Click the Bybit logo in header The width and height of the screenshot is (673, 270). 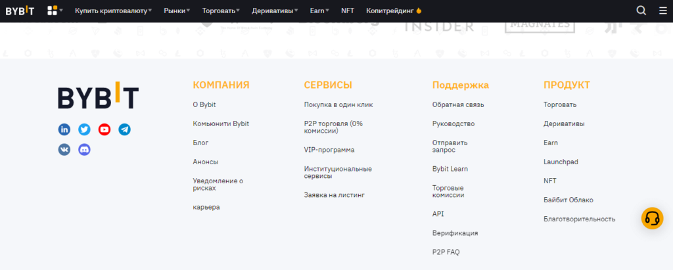[x=20, y=11]
